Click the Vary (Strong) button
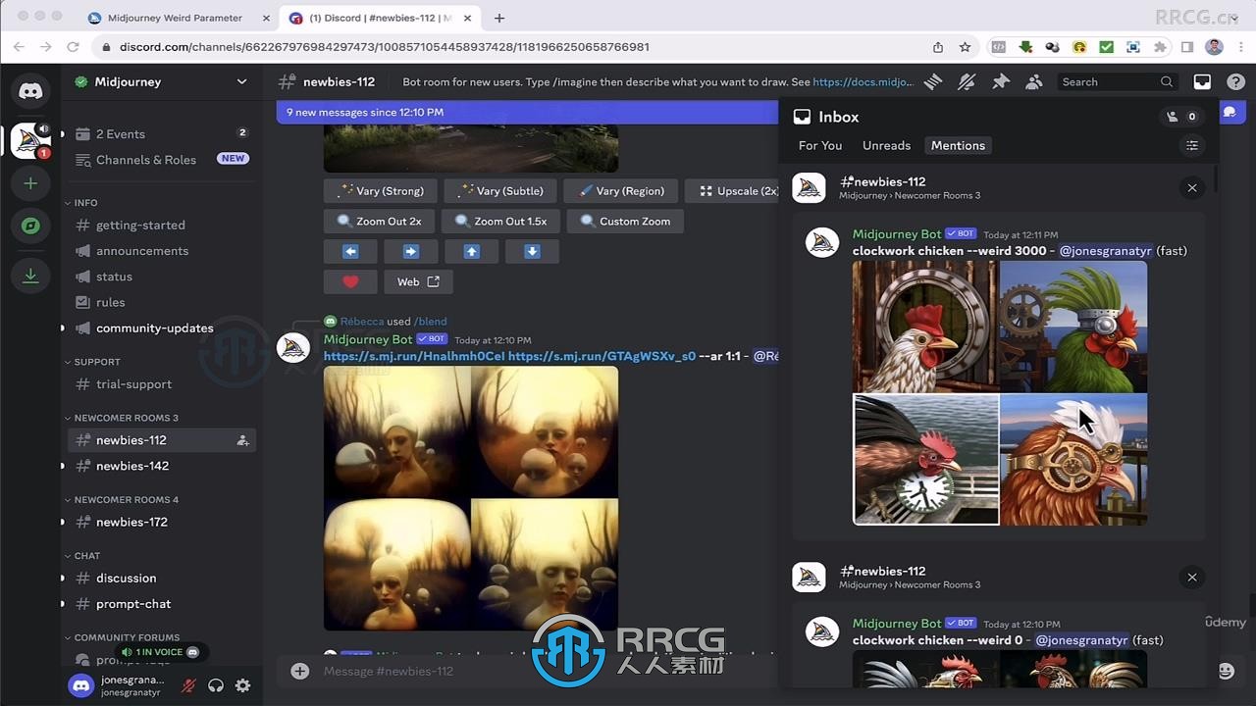This screenshot has width=1256, height=706. click(x=380, y=191)
